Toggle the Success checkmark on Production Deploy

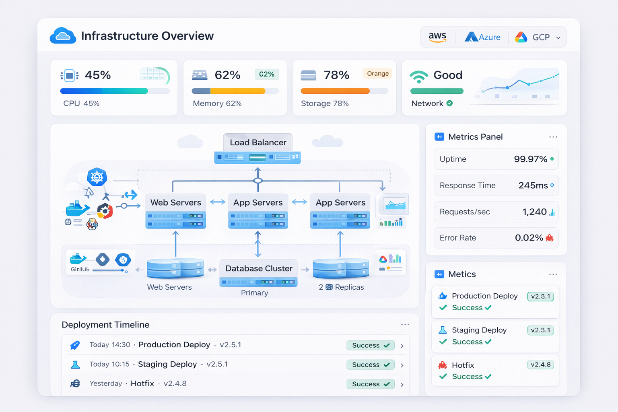click(443, 307)
